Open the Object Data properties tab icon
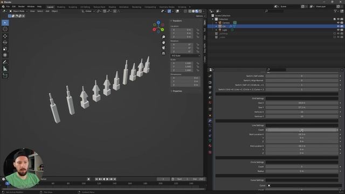345x194 pixels. [210, 141]
